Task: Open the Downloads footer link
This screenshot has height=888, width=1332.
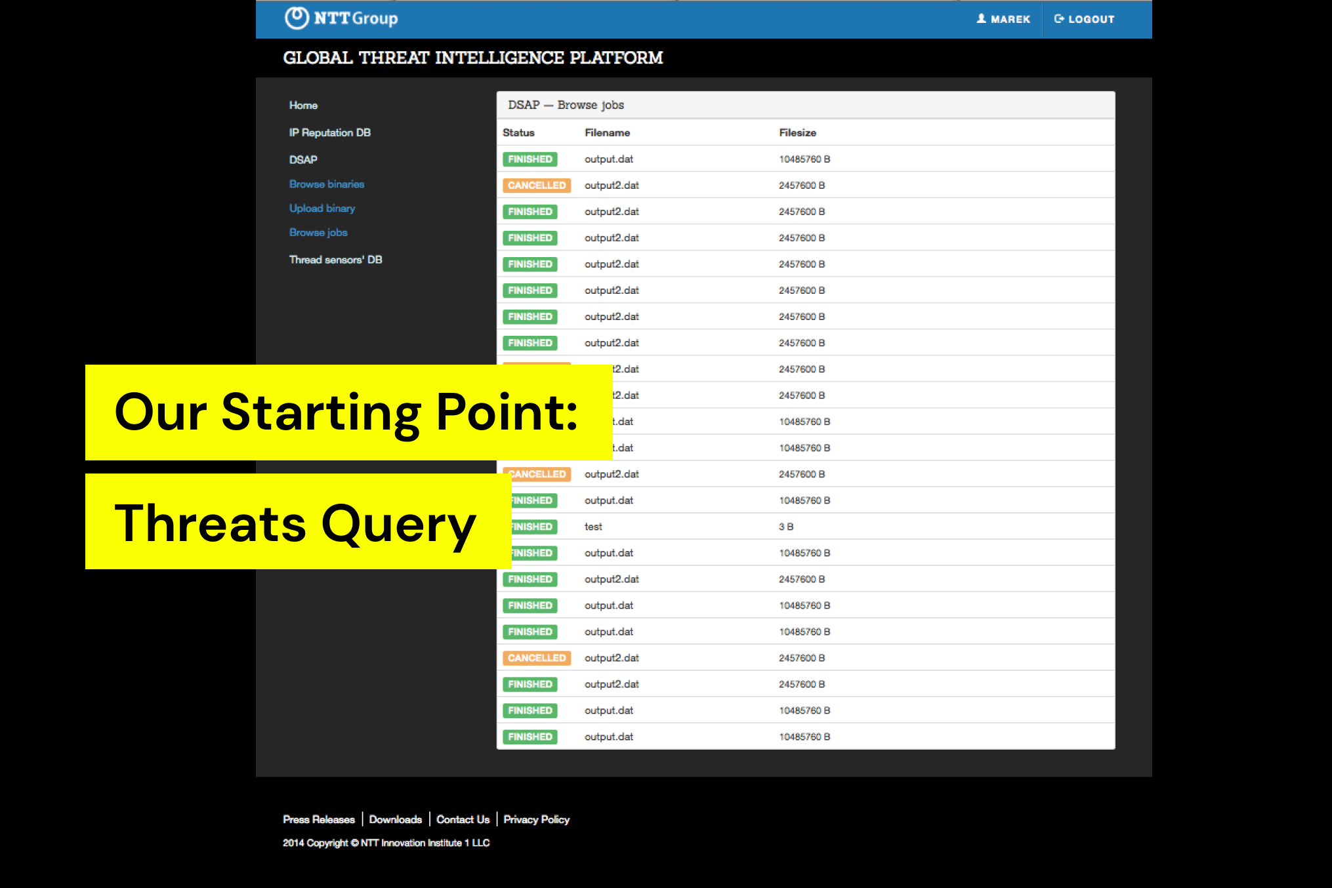Action: [x=395, y=819]
